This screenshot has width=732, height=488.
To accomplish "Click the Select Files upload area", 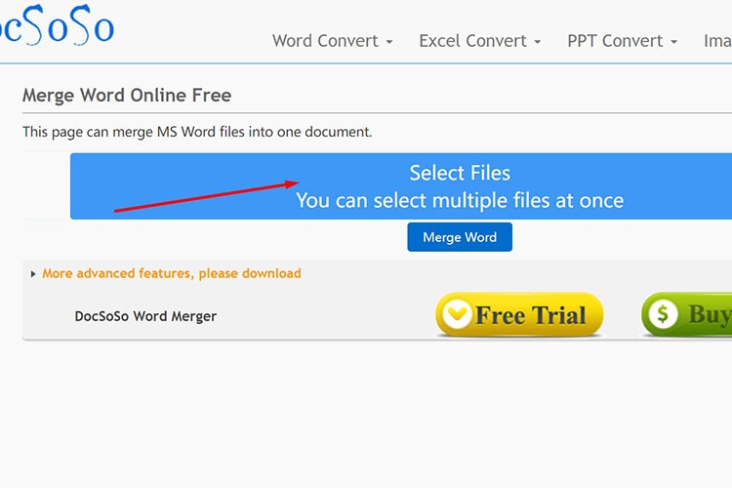I will tap(401, 185).
